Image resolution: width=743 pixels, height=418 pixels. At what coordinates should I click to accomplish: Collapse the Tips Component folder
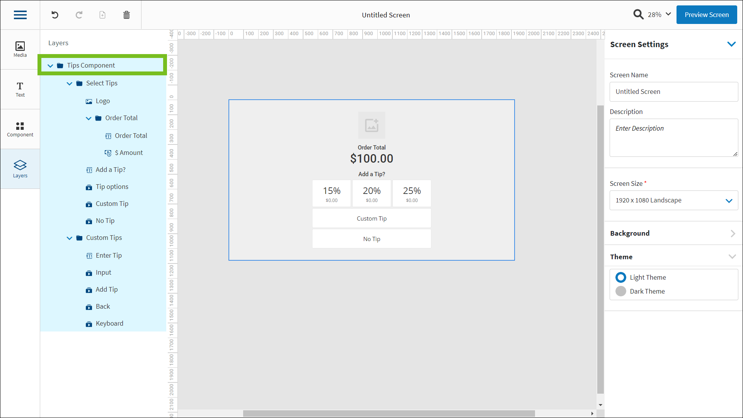pos(50,66)
